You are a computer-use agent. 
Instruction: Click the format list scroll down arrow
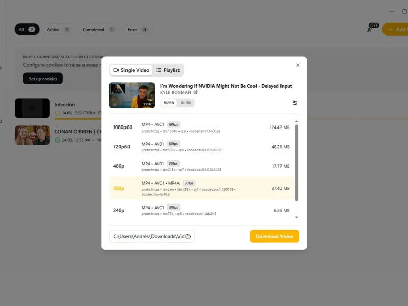tap(296, 217)
